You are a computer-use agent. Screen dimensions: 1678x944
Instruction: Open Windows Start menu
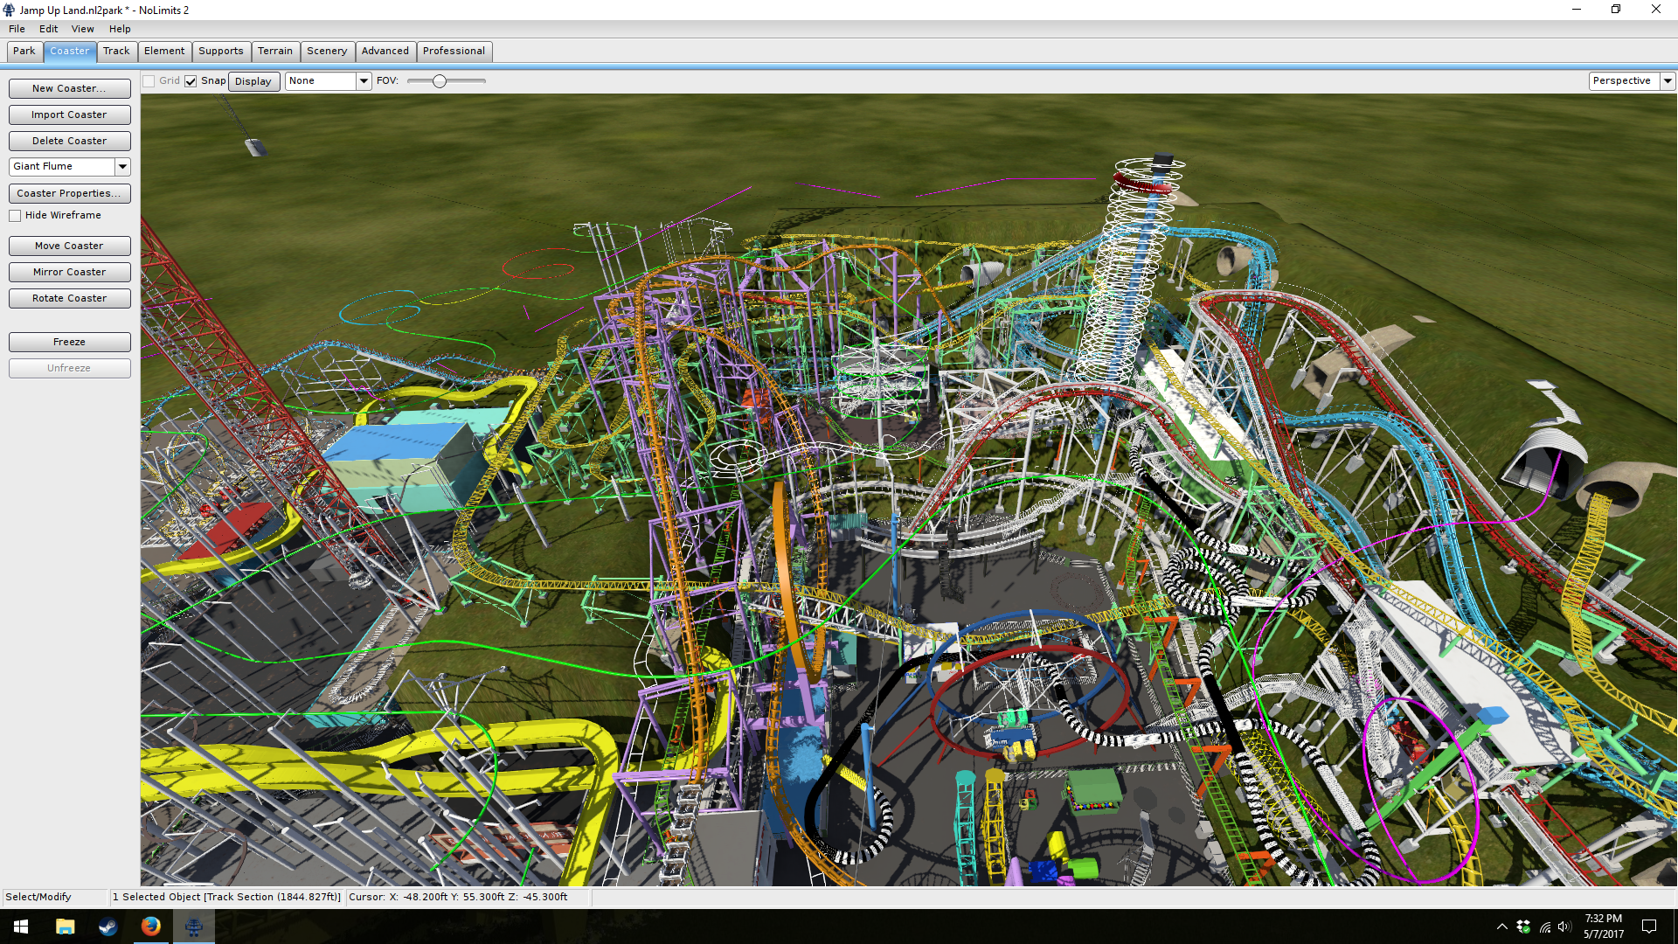click(x=21, y=927)
